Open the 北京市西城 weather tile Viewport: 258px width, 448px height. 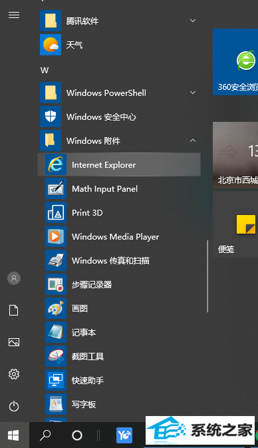(x=235, y=155)
